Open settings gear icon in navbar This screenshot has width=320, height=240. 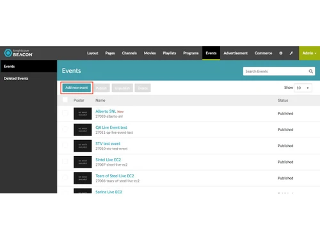pyautogui.click(x=281, y=53)
